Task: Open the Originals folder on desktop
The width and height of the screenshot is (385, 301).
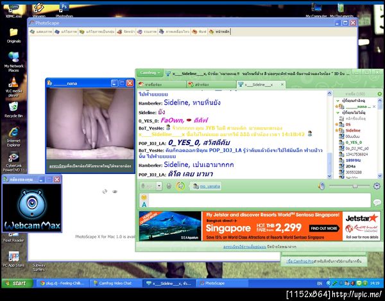Action: click(x=13, y=35)
